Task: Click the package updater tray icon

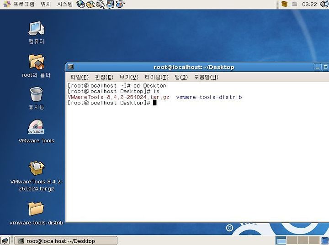Action: (x=284, y=4)
